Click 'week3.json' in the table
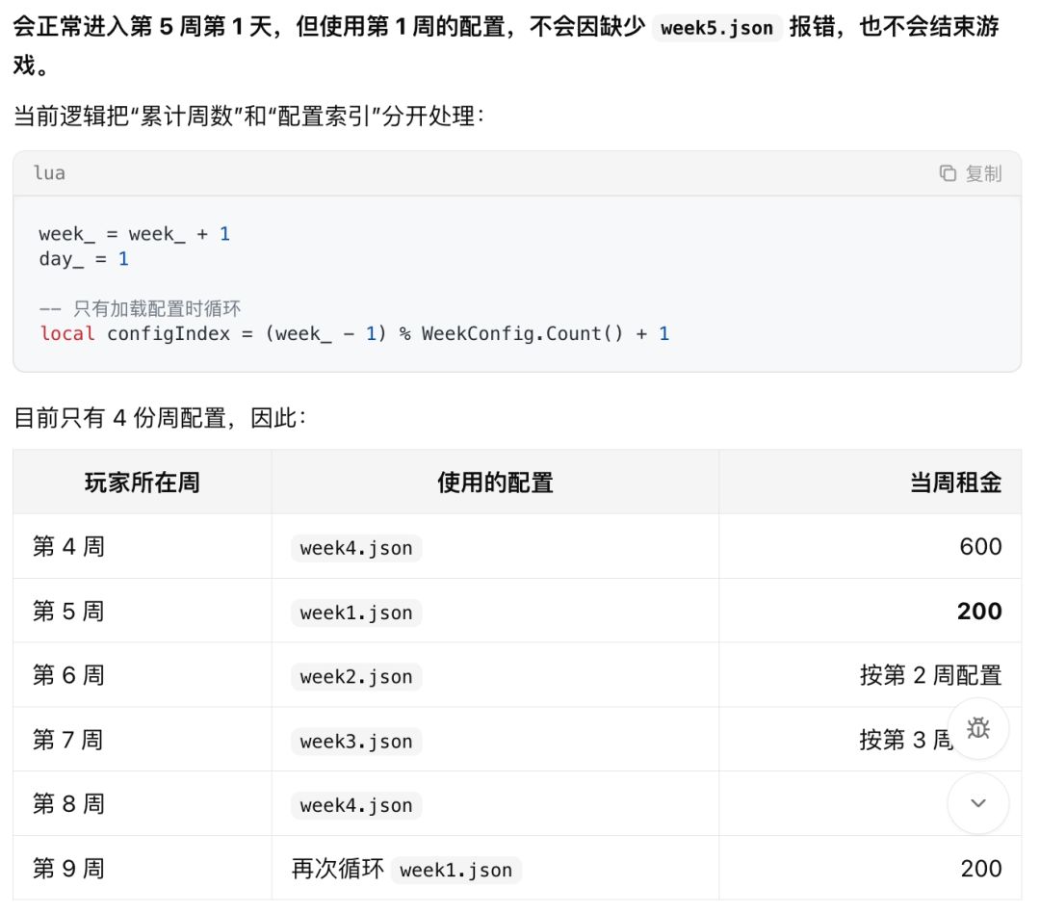 (x=356, y=741)
